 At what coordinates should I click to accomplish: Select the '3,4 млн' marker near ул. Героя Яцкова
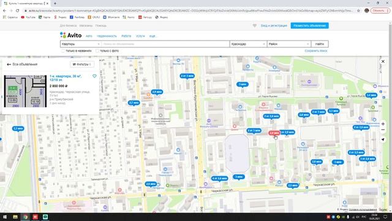(x=371, y=95)
